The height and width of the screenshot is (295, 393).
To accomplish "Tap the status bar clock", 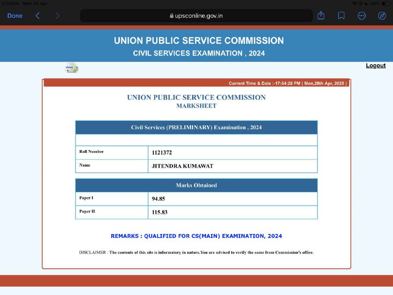I will click(10, 3).
